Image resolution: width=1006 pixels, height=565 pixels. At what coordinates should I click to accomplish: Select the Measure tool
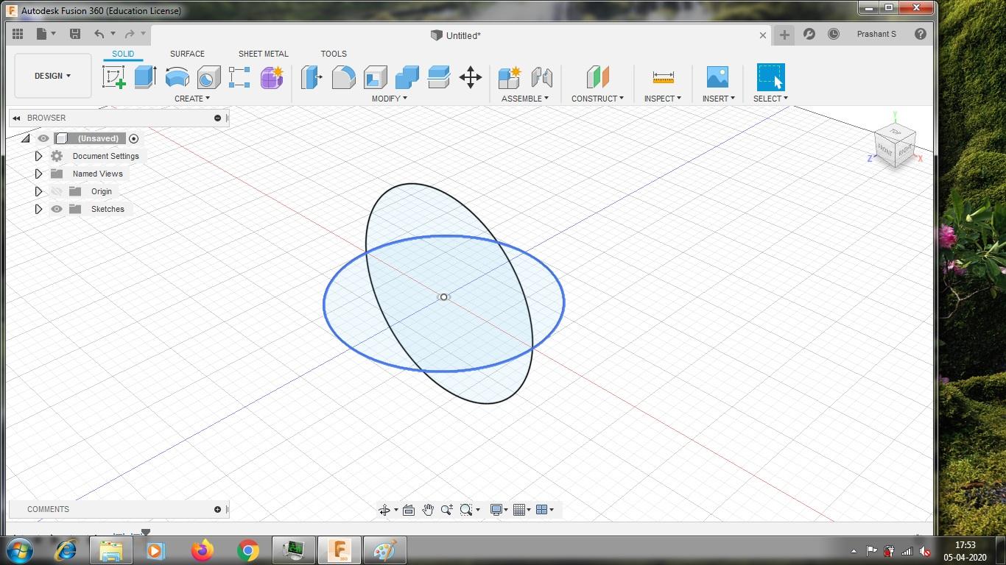[x=663, y=77]
